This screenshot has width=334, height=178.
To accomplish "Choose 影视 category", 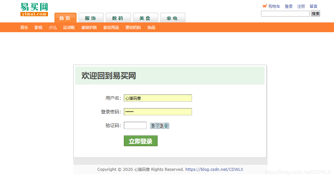I will pos(38,28).
